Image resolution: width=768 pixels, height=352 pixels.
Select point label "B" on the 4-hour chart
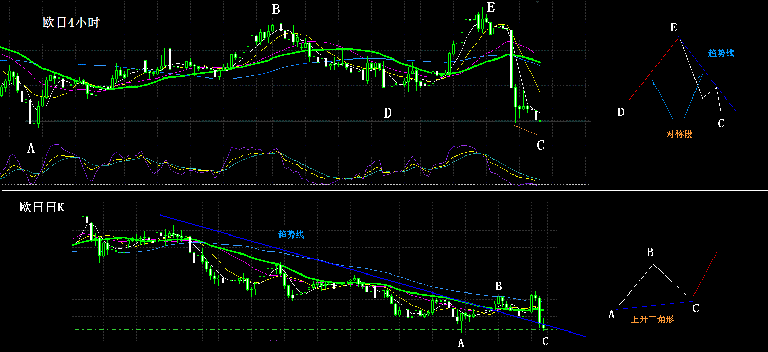276,9
